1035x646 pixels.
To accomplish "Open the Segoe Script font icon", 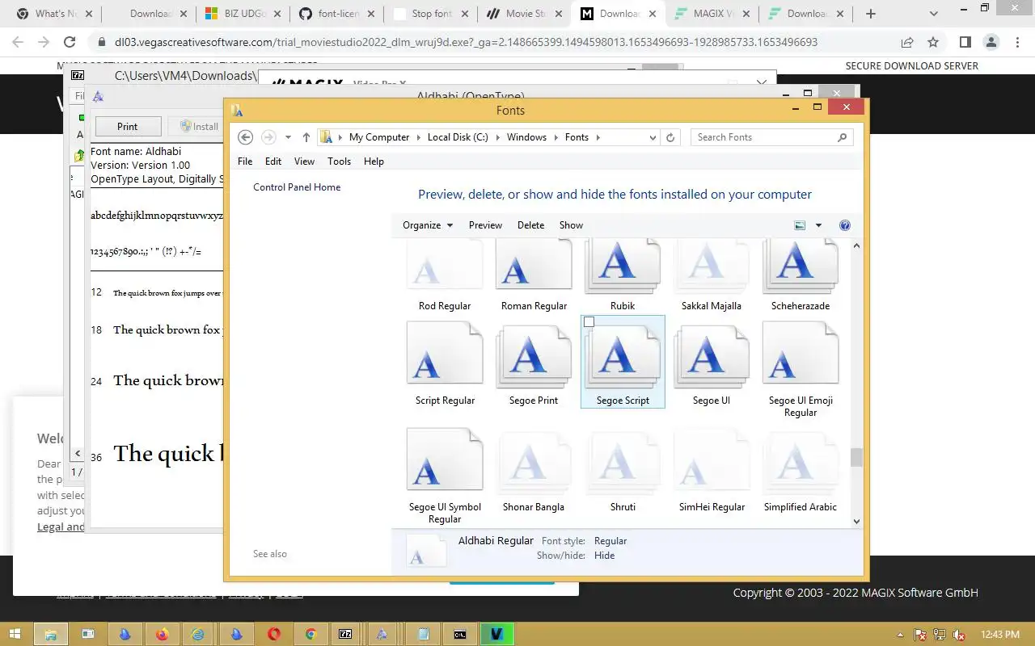I will point(623,355).
